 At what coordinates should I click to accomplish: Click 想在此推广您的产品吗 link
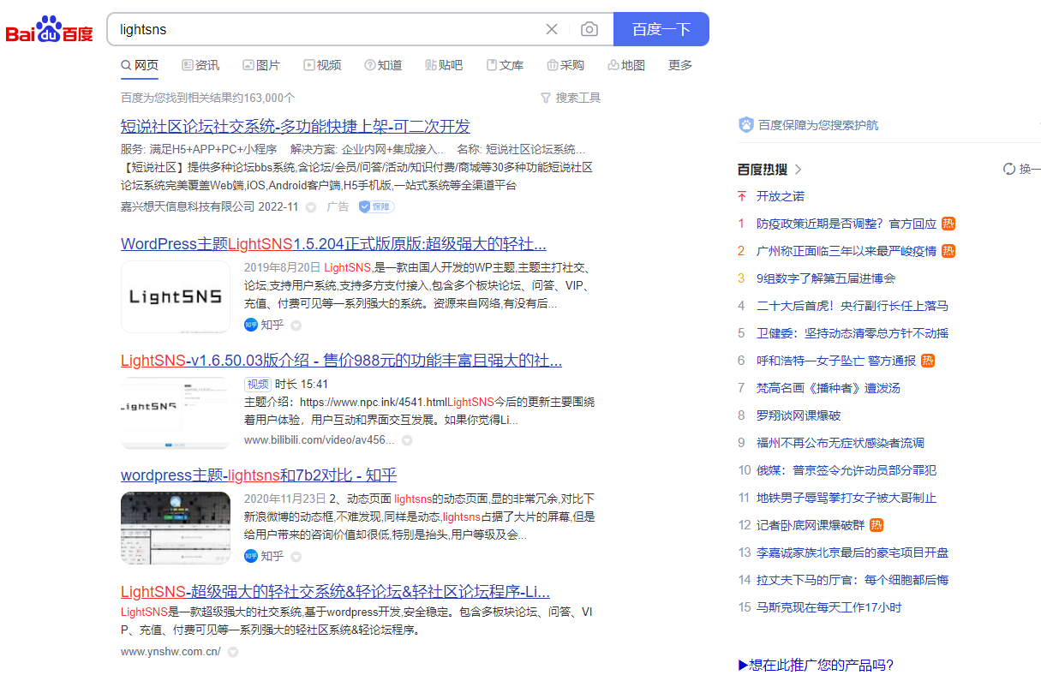[817, 665]
